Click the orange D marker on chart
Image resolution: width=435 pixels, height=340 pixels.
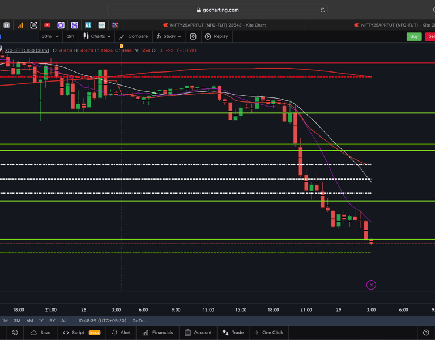point(122,46)
